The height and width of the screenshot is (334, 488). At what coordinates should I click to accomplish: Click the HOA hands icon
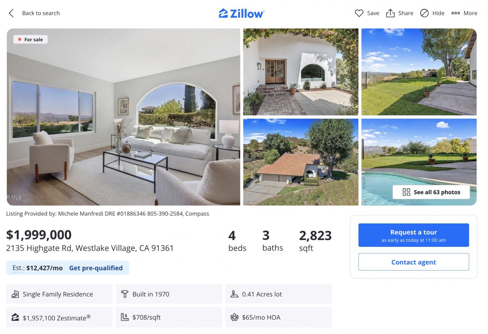(x=234, y=317)
